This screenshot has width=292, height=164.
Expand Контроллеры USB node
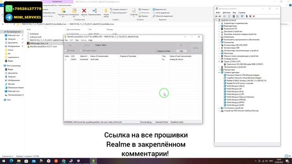[x=219, y=48]
